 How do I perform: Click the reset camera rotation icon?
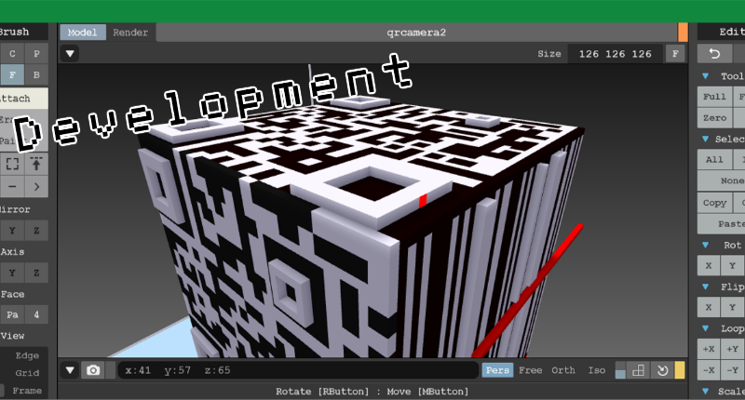coord(661,370)
